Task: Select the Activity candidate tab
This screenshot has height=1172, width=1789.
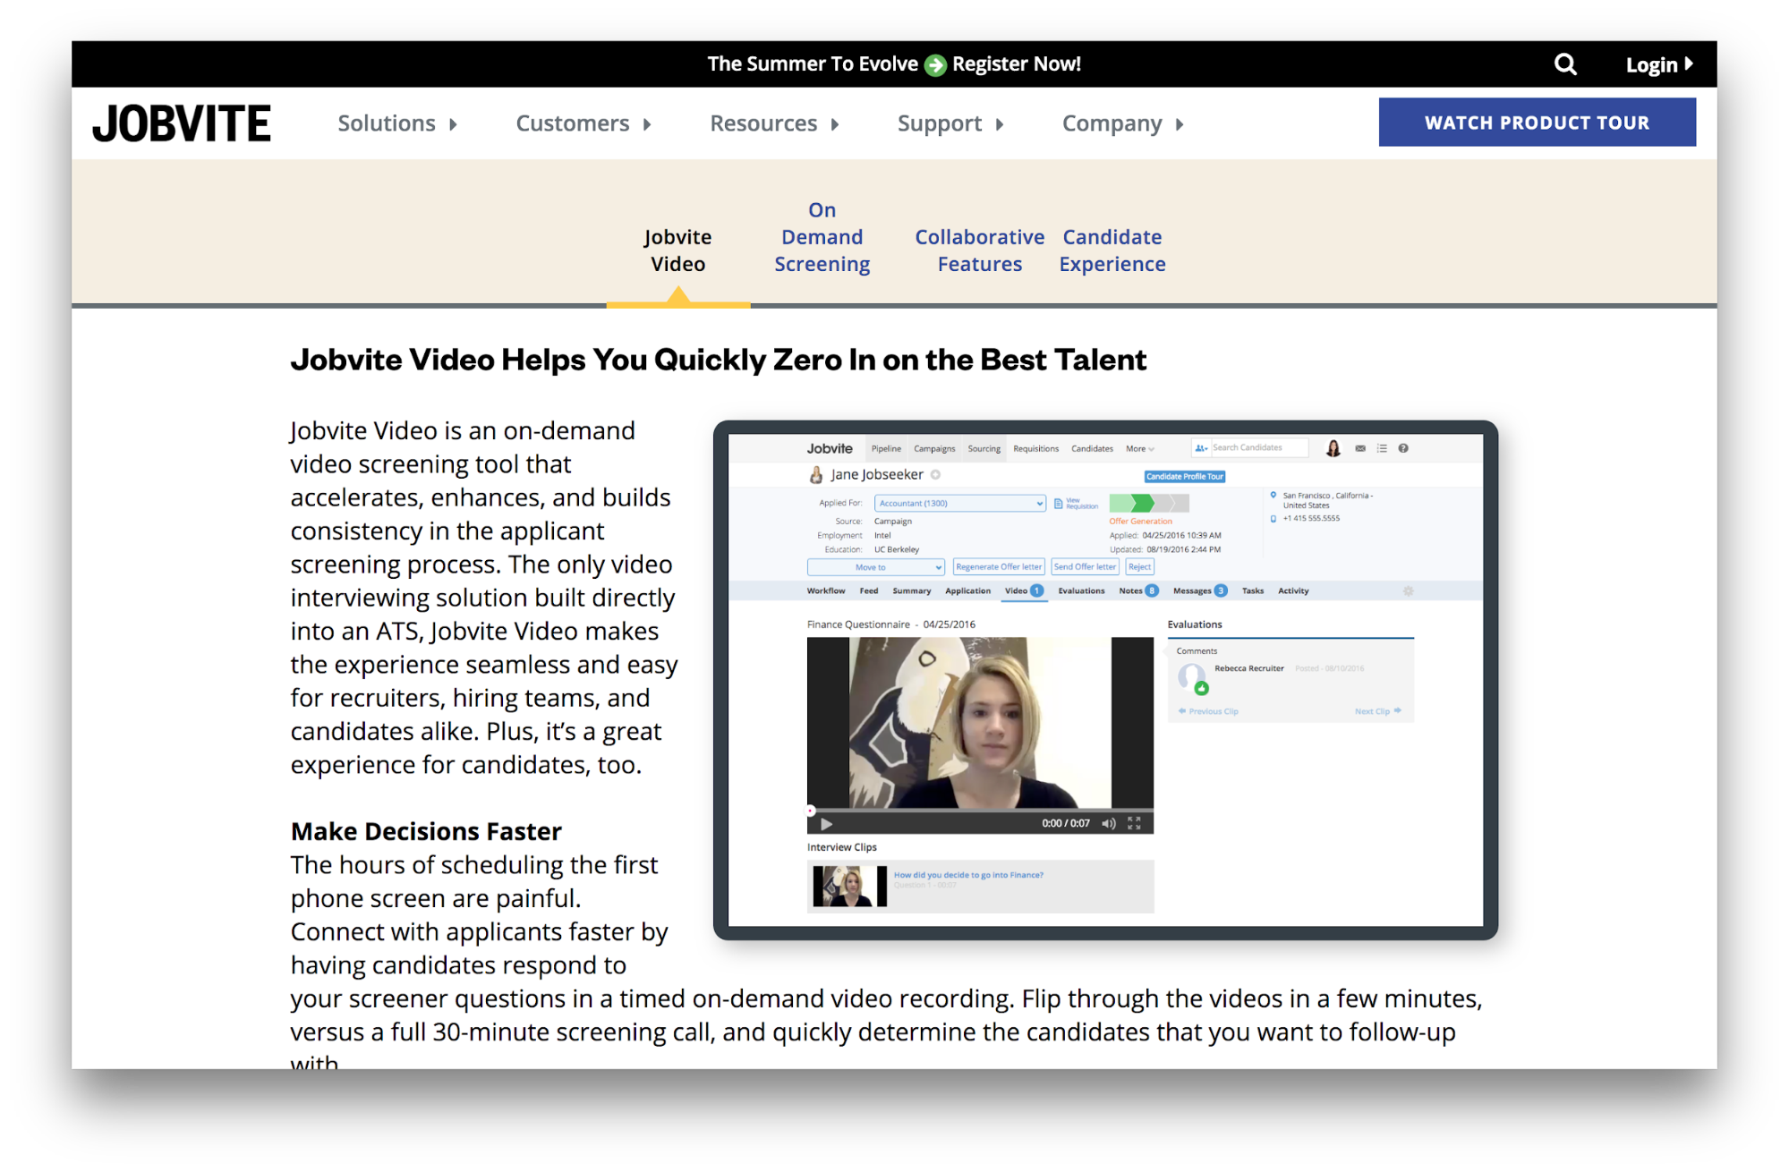Action: 1293,591
